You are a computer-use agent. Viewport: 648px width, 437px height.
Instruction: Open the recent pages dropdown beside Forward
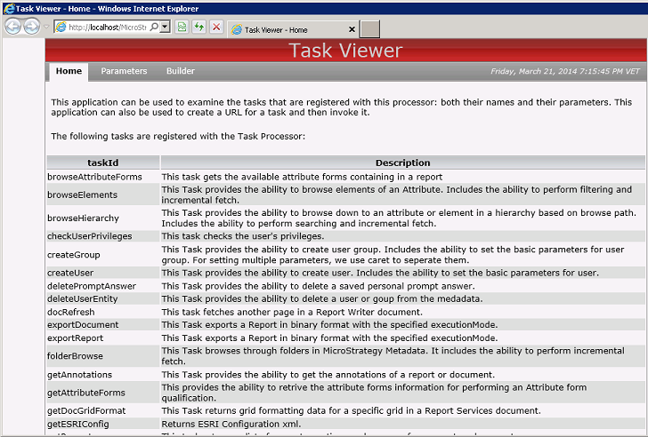pyautogui.click(x=46, y=28)
